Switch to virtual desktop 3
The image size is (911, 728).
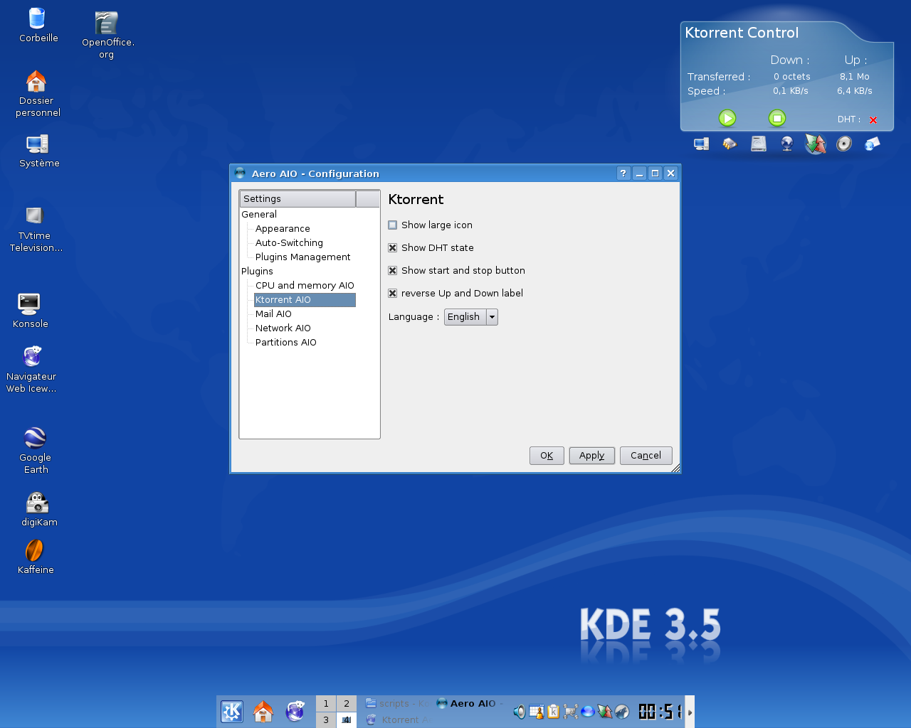tap(326, 719)
